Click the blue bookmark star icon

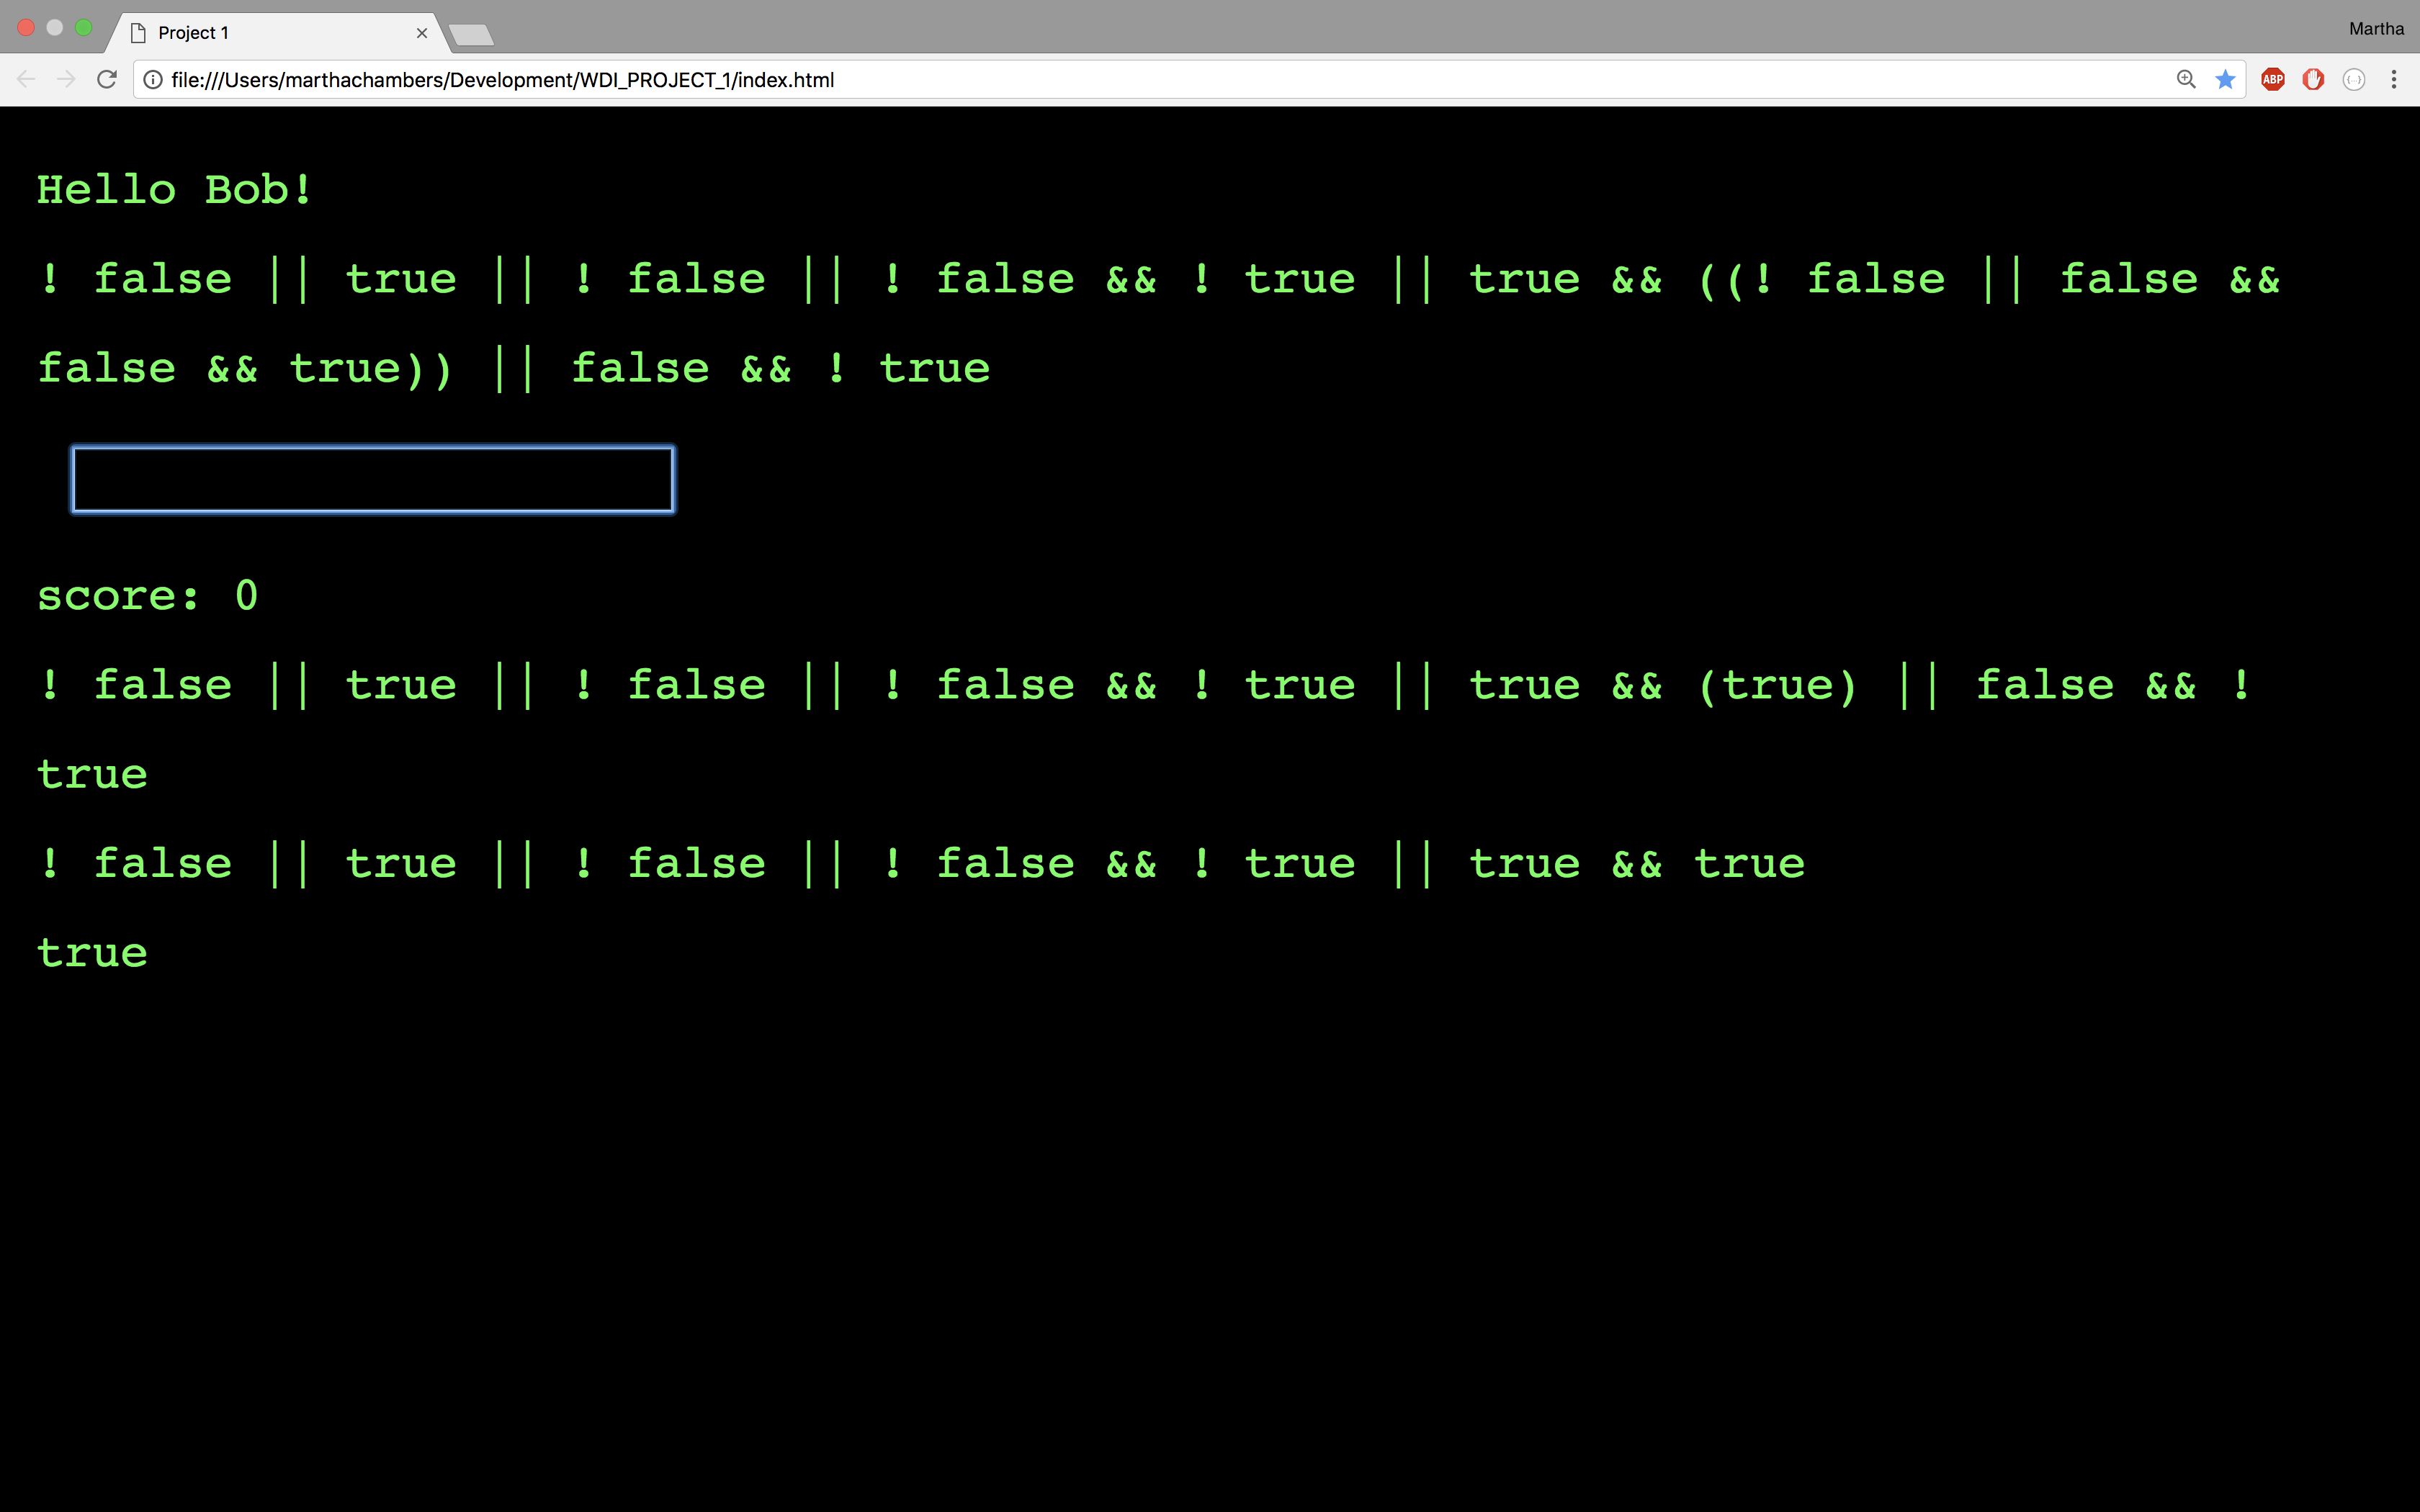pos(2225,79)
